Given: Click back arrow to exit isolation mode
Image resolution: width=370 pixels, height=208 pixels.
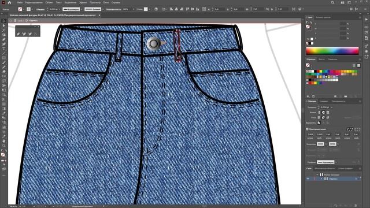Looking at the screenshot, I should [x=11, y=21].
